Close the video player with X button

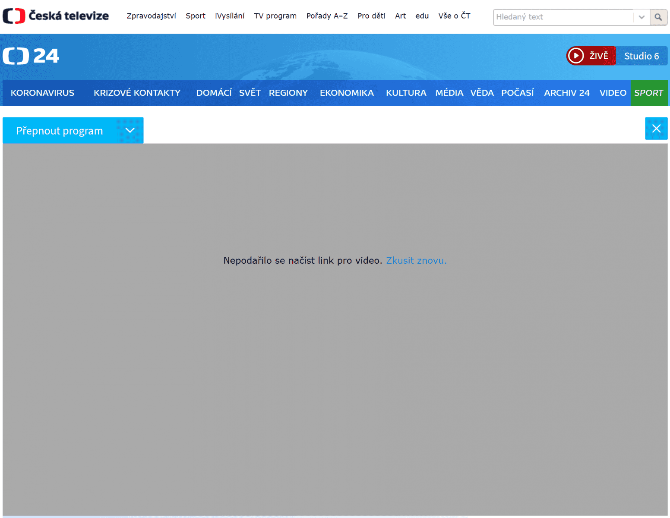tap(656, 129)
